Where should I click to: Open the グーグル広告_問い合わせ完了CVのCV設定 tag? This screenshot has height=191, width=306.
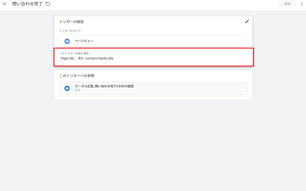(153, 88)
